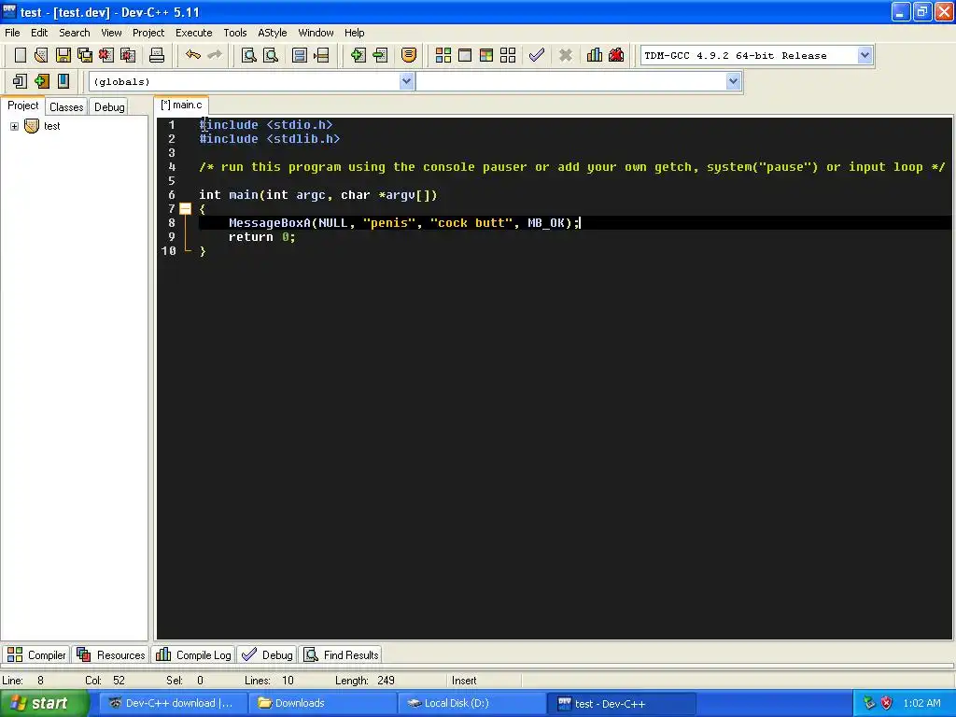
Task: Click the Add file to project green plus icon
Action: pos(358,55)
